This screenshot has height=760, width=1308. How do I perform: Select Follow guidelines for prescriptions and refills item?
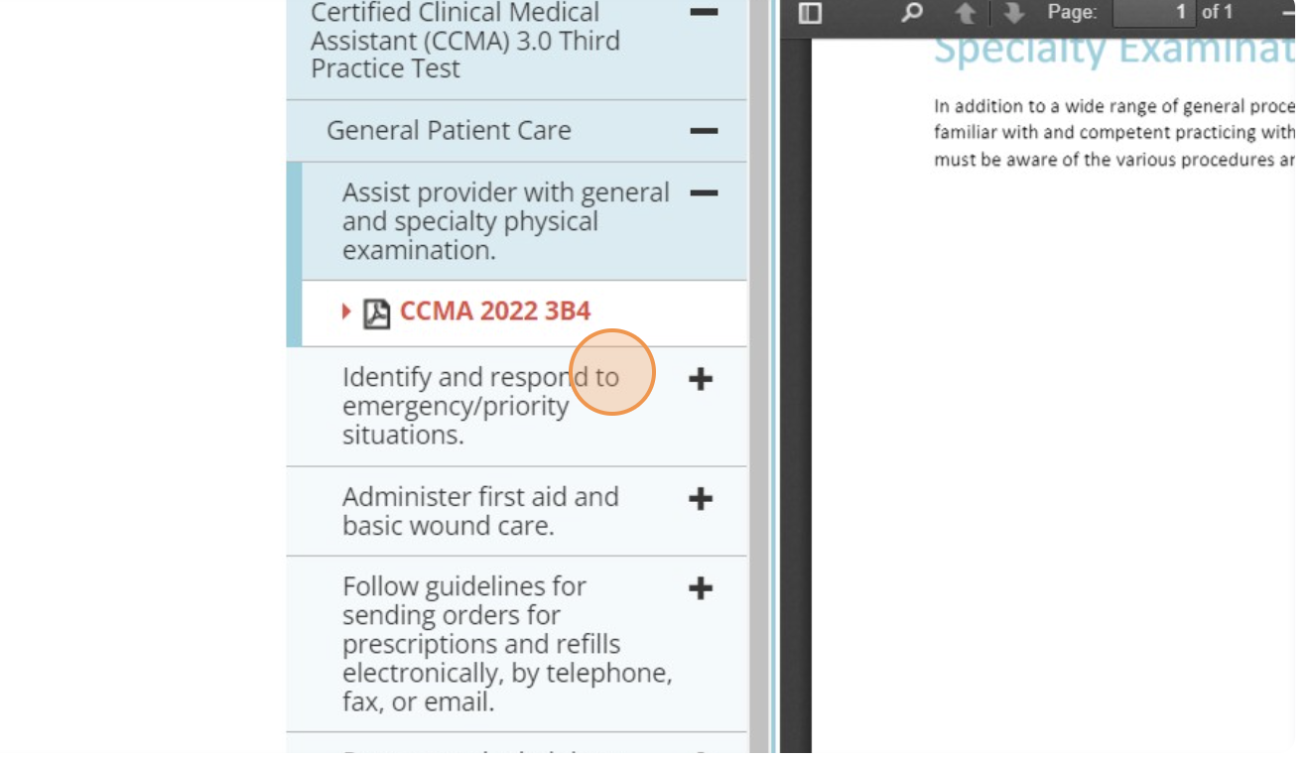pyautogui.click(x=506, y=644)
